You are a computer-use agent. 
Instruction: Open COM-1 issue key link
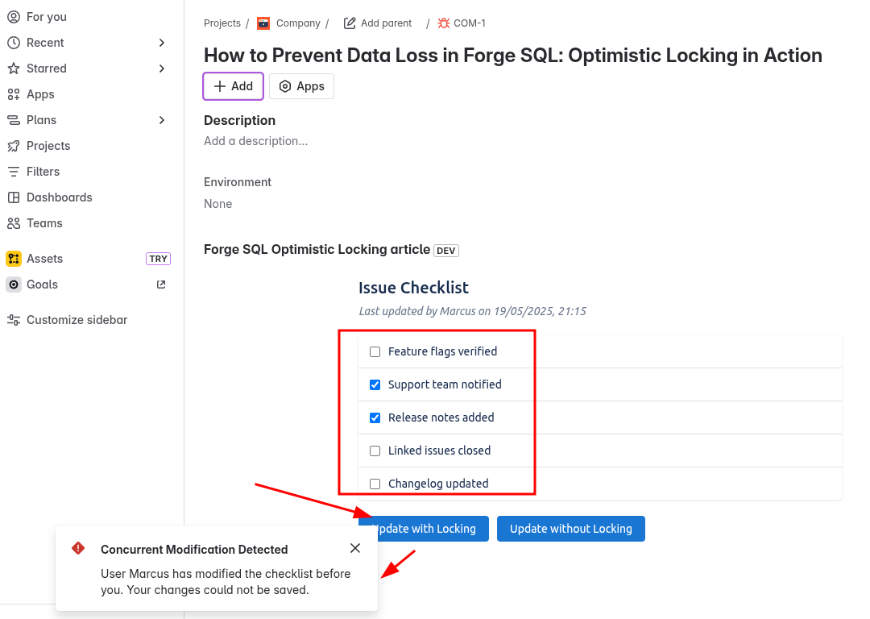470,23
